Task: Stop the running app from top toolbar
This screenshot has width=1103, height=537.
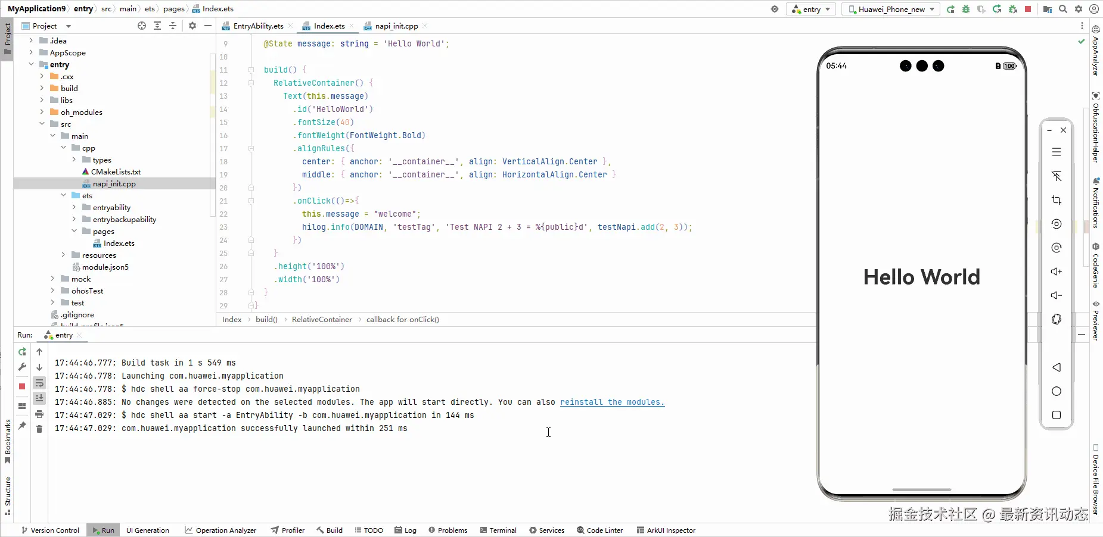Action: coord(1028,9)
